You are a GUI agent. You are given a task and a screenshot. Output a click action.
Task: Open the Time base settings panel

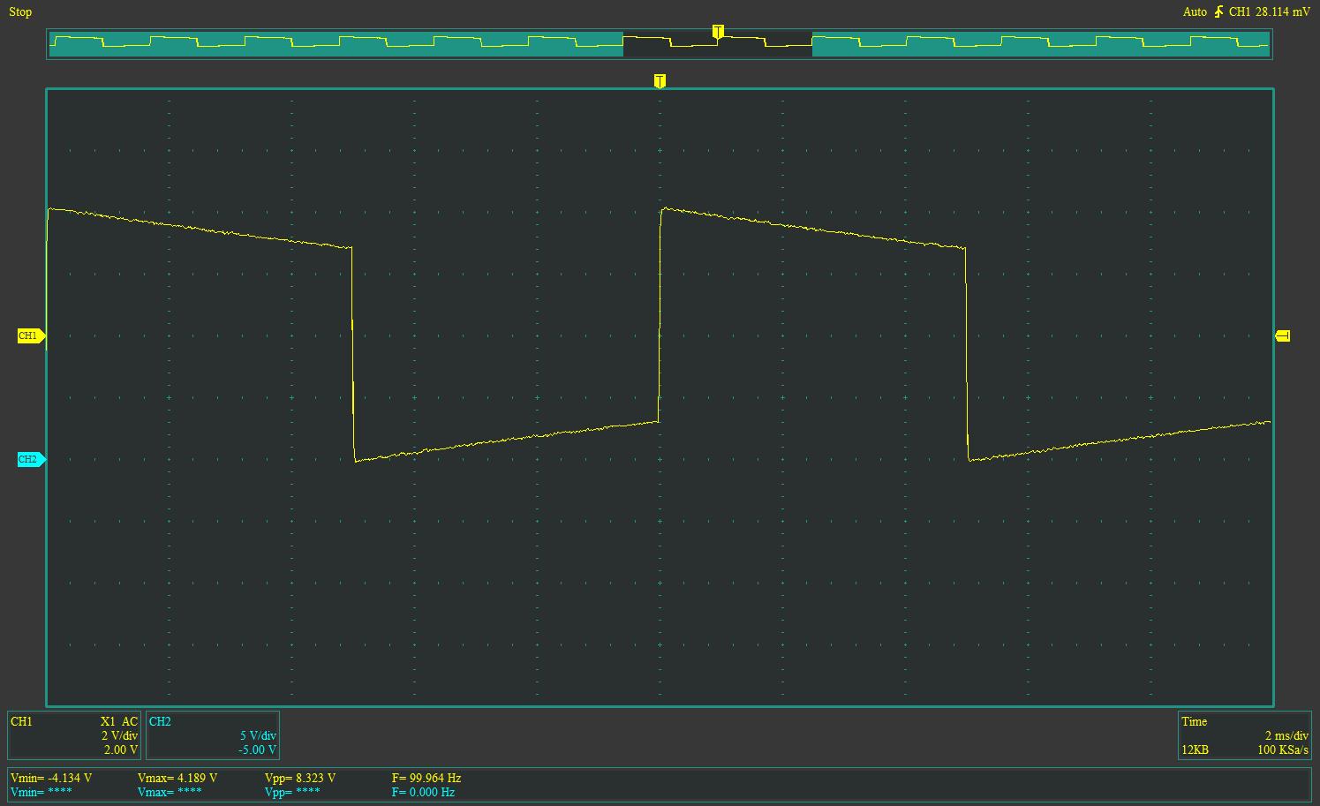point(1245,735)
